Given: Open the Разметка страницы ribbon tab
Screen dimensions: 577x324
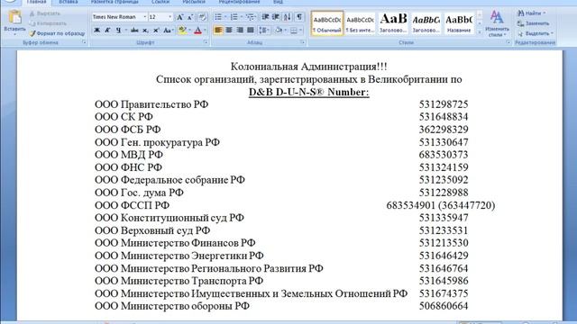Looking at the screenshot, I should coord(114,2).
